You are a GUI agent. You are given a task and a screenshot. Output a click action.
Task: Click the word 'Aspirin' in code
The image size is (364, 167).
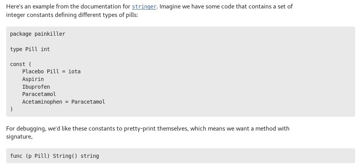[33, 79]
